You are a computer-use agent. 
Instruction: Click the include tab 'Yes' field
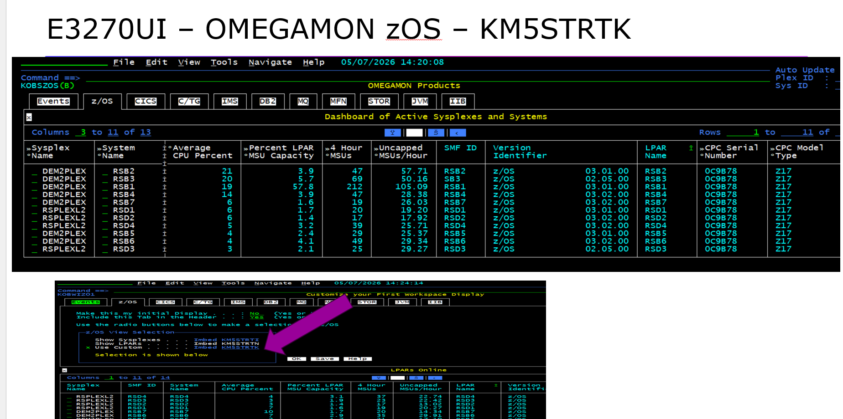(x=257, y=317)
